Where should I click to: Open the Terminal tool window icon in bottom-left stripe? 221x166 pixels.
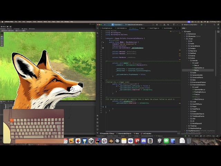(97, 126)
